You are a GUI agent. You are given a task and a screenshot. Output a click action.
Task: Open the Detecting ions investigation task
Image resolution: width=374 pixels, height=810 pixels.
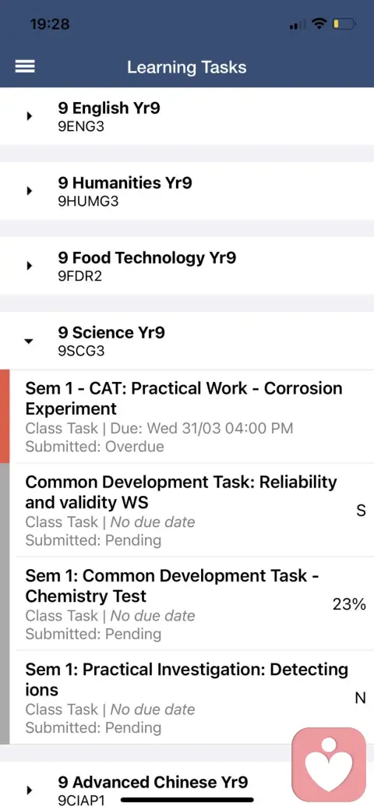click(x=192, y=698)
